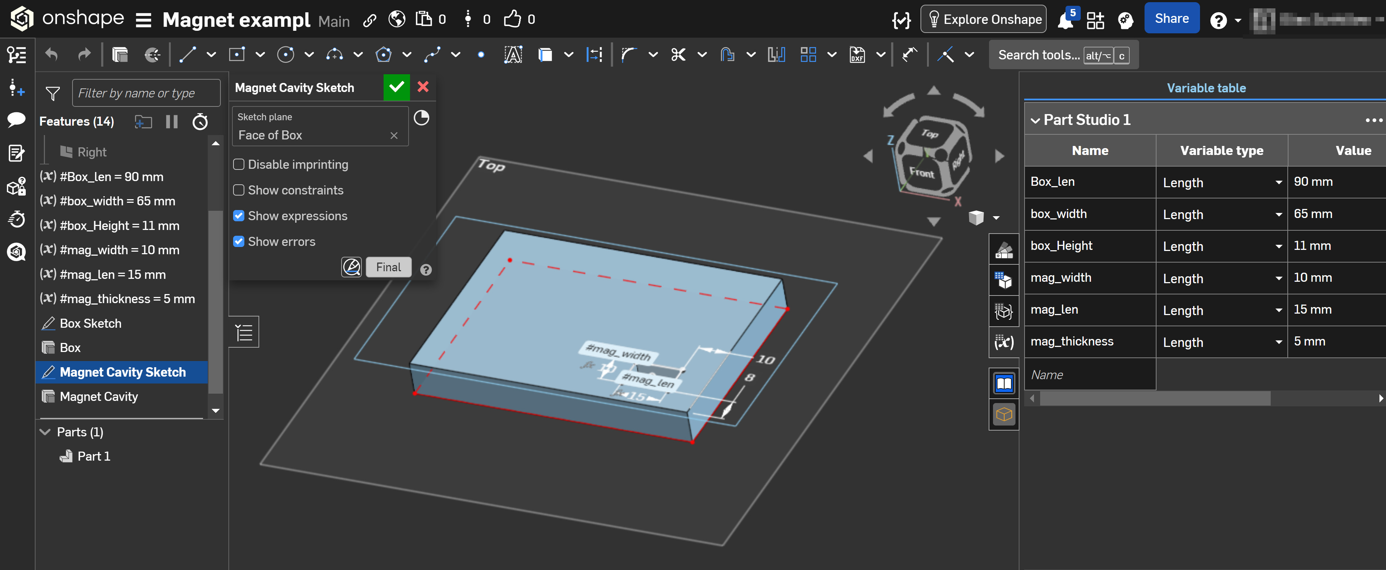
Task: Collapse Part Studio 1 section
Action: 1035,120
